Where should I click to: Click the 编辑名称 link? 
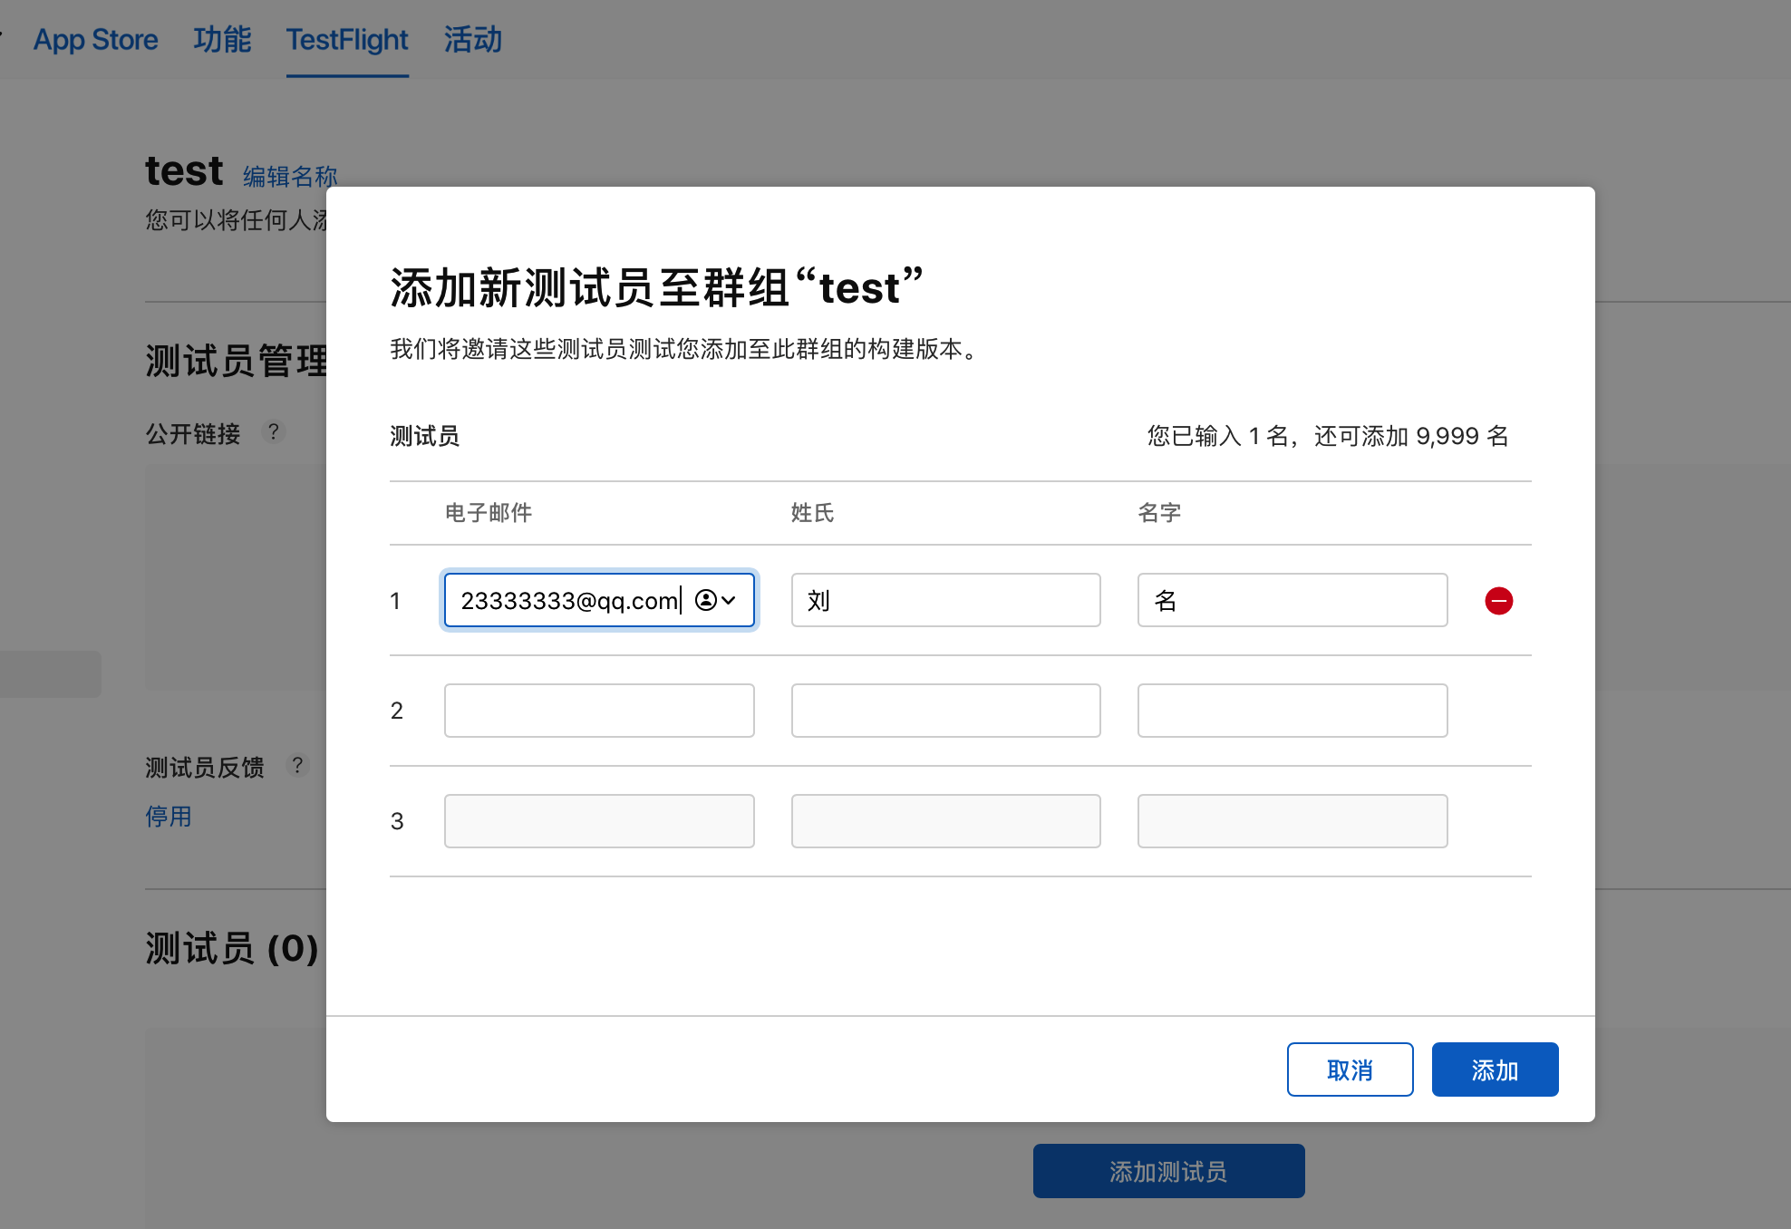click(x=290, y=176)
